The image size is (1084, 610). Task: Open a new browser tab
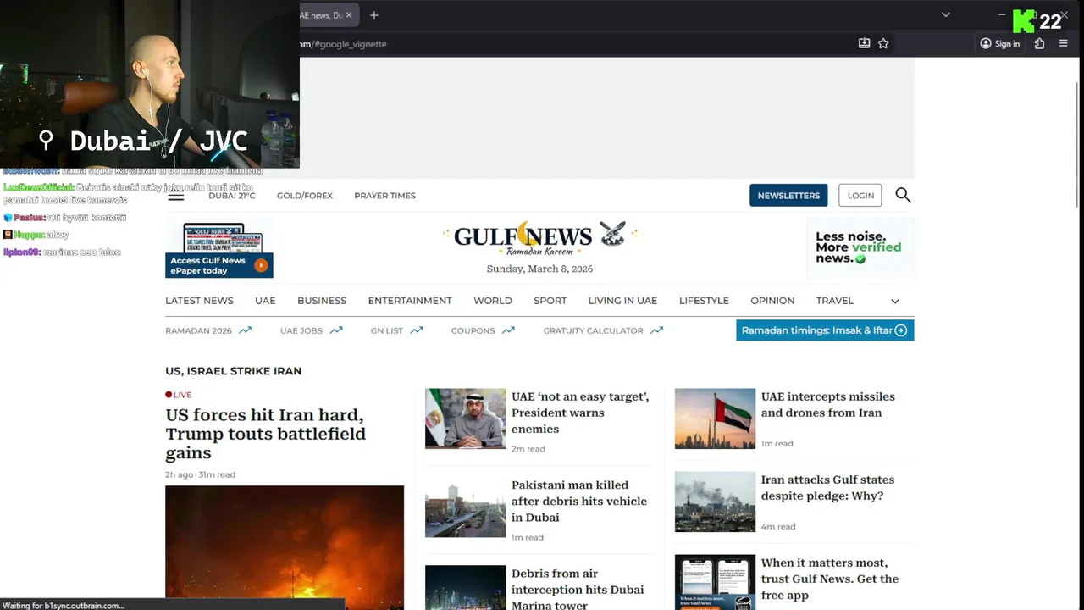pyautogui.click(x=374, y=15)
